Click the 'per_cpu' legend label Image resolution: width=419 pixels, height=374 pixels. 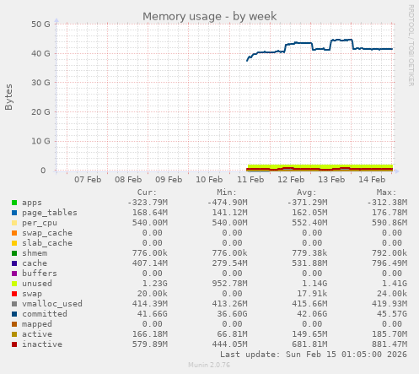pyautogui.click(x=40, y=223)
